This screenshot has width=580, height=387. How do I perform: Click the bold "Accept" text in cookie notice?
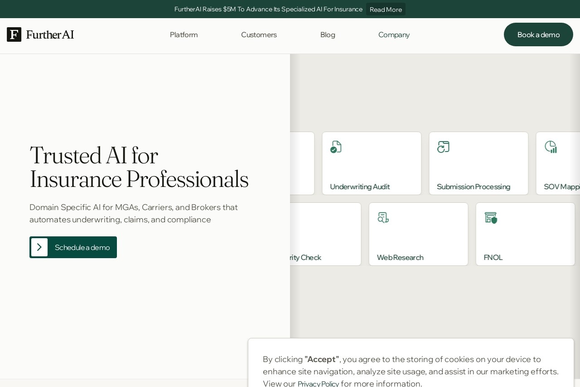pyautogui.click(x=322, y=359)
